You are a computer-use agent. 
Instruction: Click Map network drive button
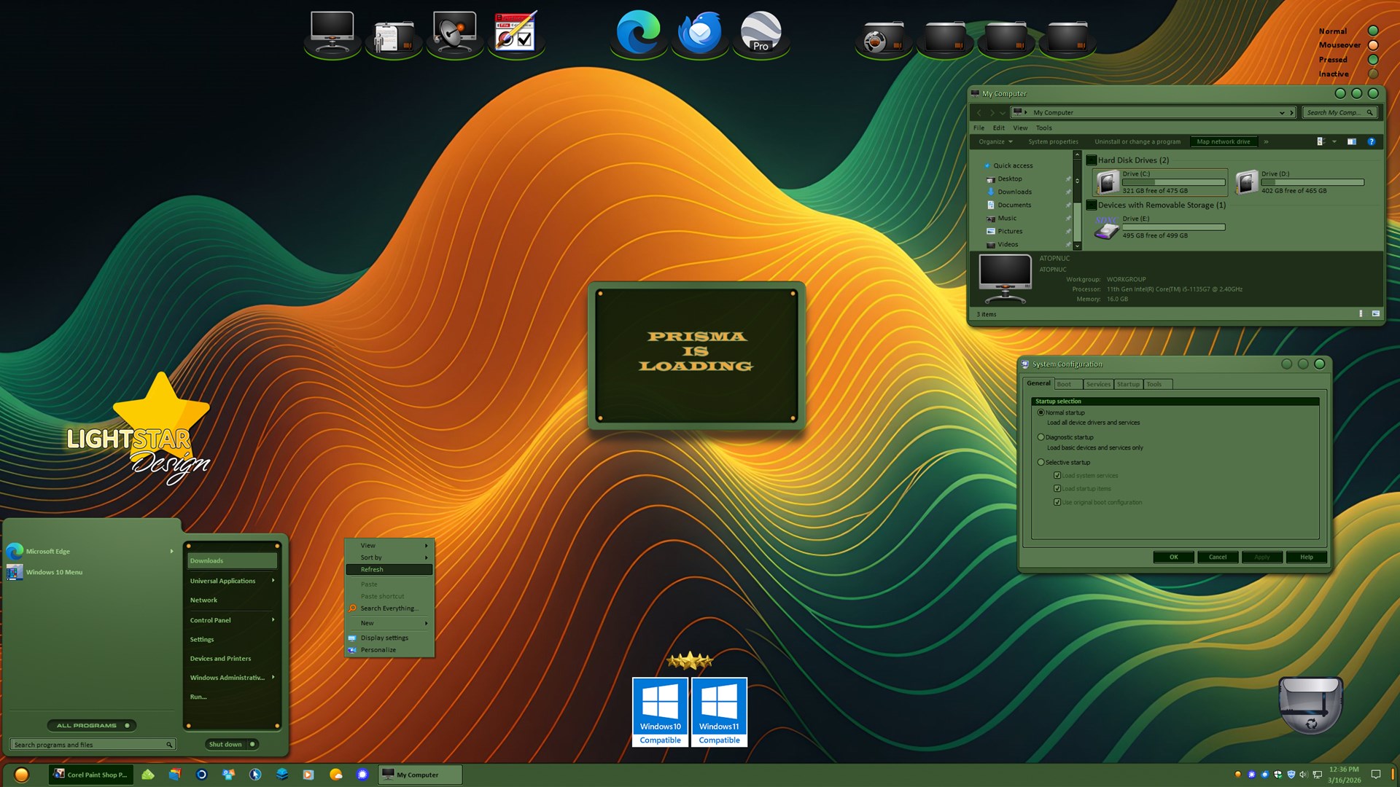tap(1223, 141)
